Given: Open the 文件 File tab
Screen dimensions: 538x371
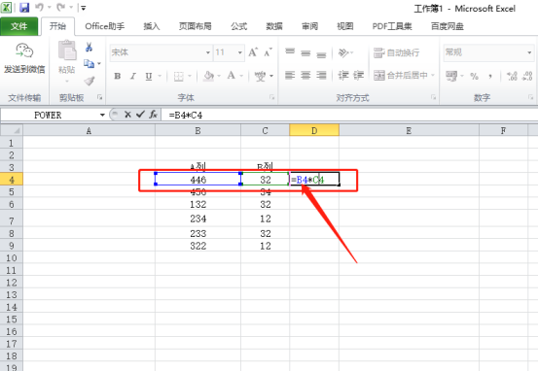Looking at the screenshot, I should click(x=18, y=26).
